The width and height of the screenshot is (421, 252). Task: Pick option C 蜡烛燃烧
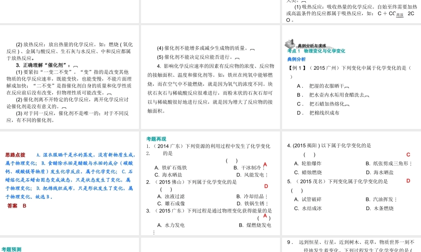[x=308, y=173]
